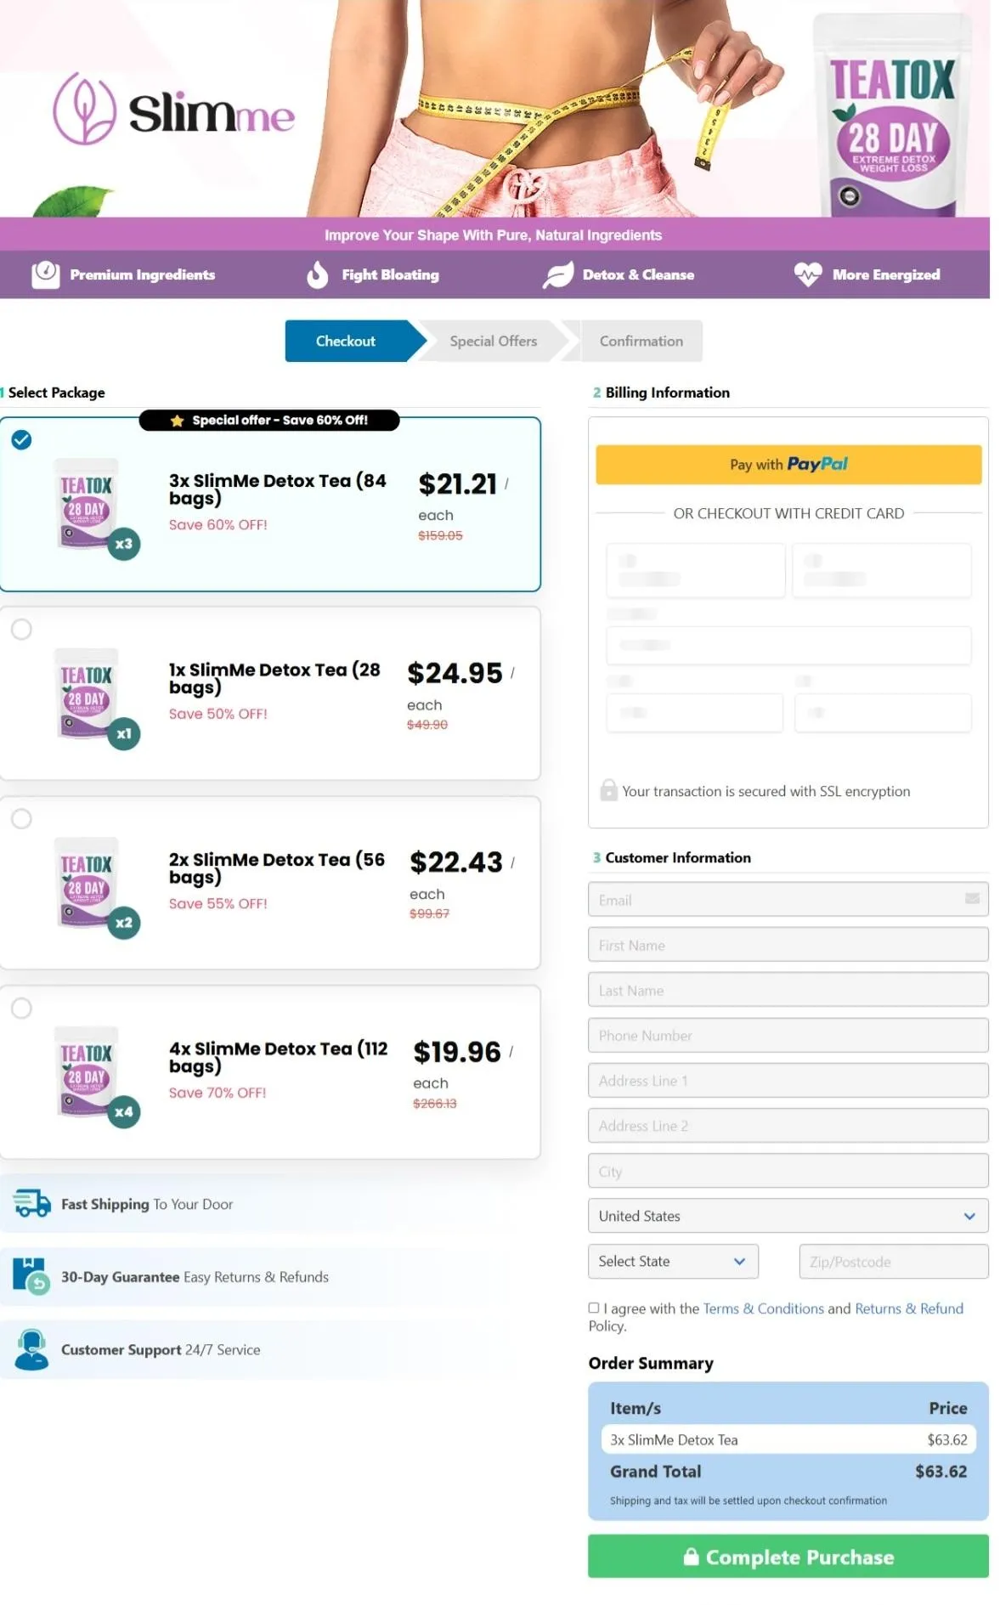1000x1605 pixels.
Task: Enable the Terms & Conditions agreement checkbox
Action: coord(593,1308)
